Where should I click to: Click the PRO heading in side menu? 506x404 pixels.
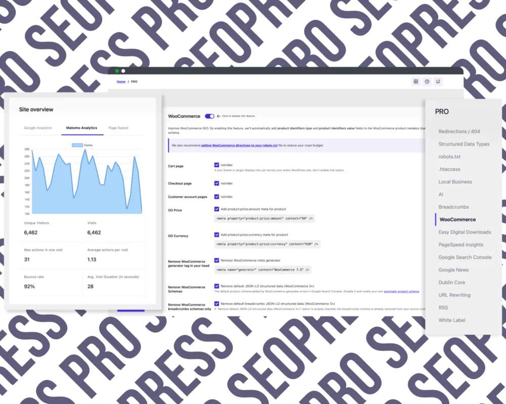442,112
